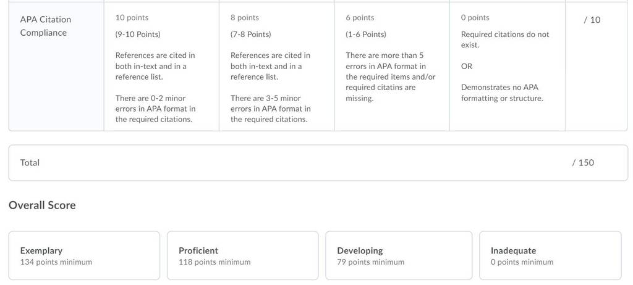Click the APA Citation Compliance criterion name
Screen dimensions: 633x285
46,26
